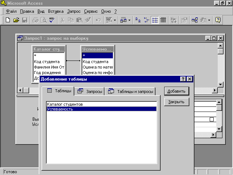Select Details view toolbar icon
This screenshot has width=233, height=175.
tap(163, 20)
